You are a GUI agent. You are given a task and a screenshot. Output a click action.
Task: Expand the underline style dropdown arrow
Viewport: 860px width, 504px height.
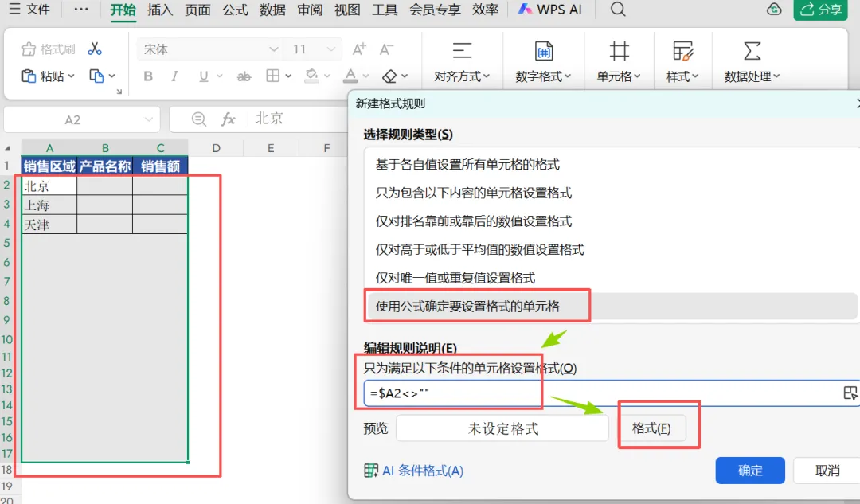point(220,76)
